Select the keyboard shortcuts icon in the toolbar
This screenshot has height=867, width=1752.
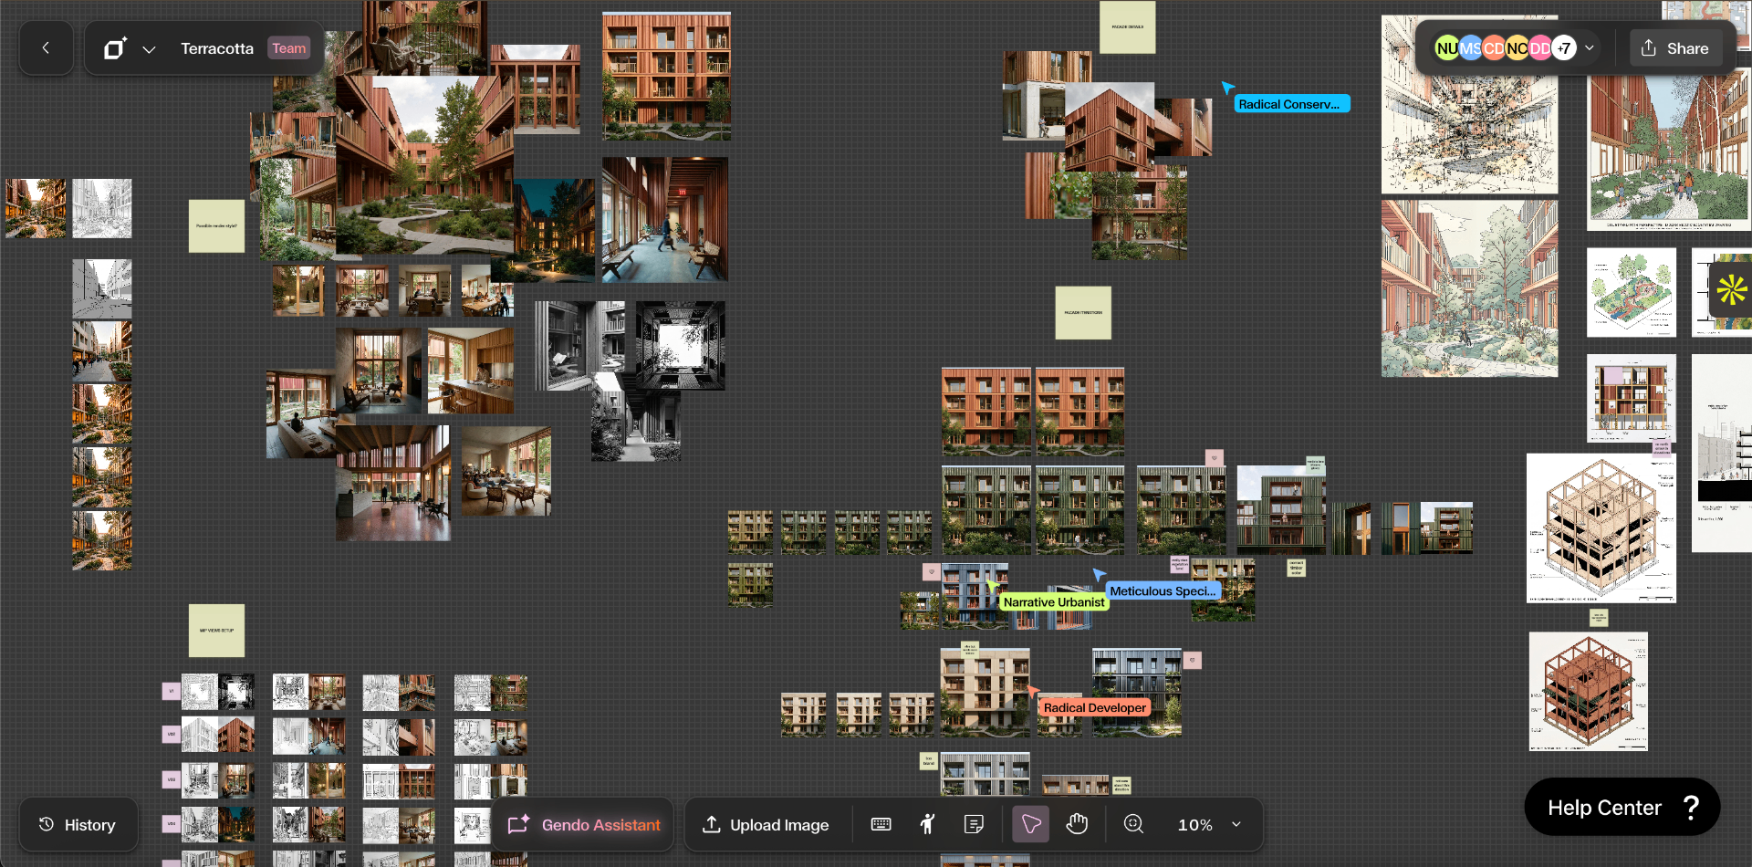[x=881, y=824]
